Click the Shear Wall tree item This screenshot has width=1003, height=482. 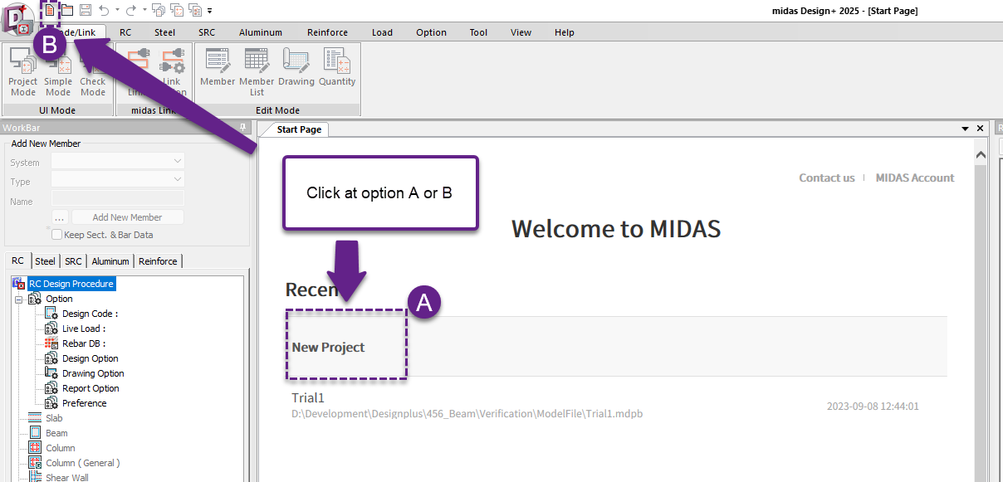(x=67, y=477)
